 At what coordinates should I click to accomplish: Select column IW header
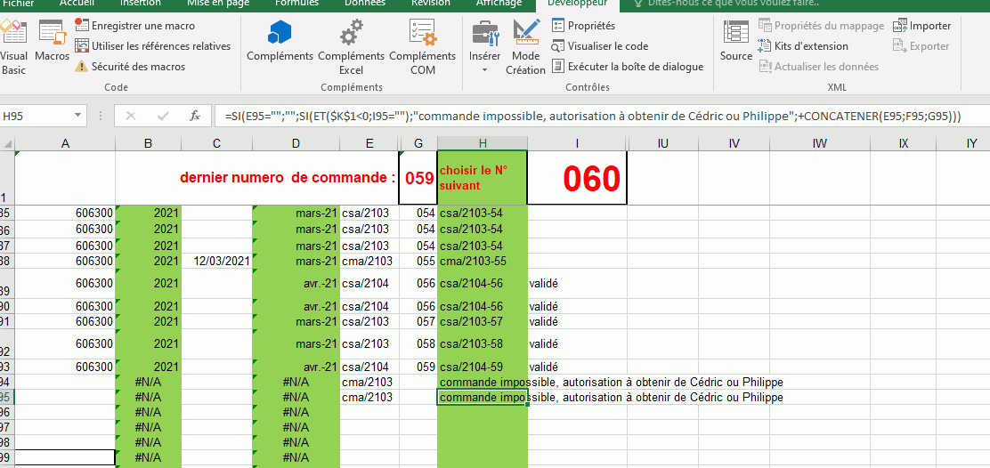[820, 144]
